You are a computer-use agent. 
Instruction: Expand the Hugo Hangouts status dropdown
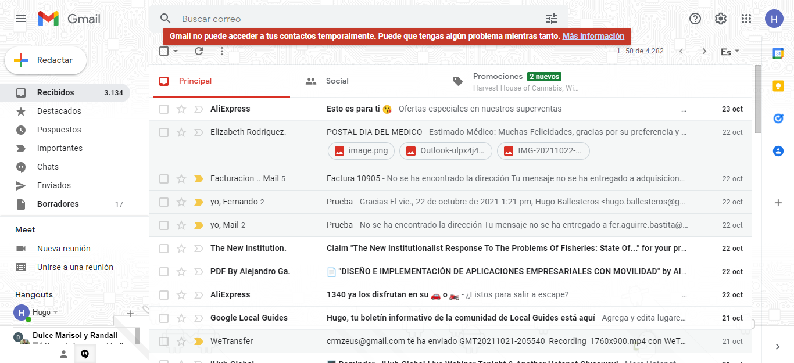click(x=56, y=312)
